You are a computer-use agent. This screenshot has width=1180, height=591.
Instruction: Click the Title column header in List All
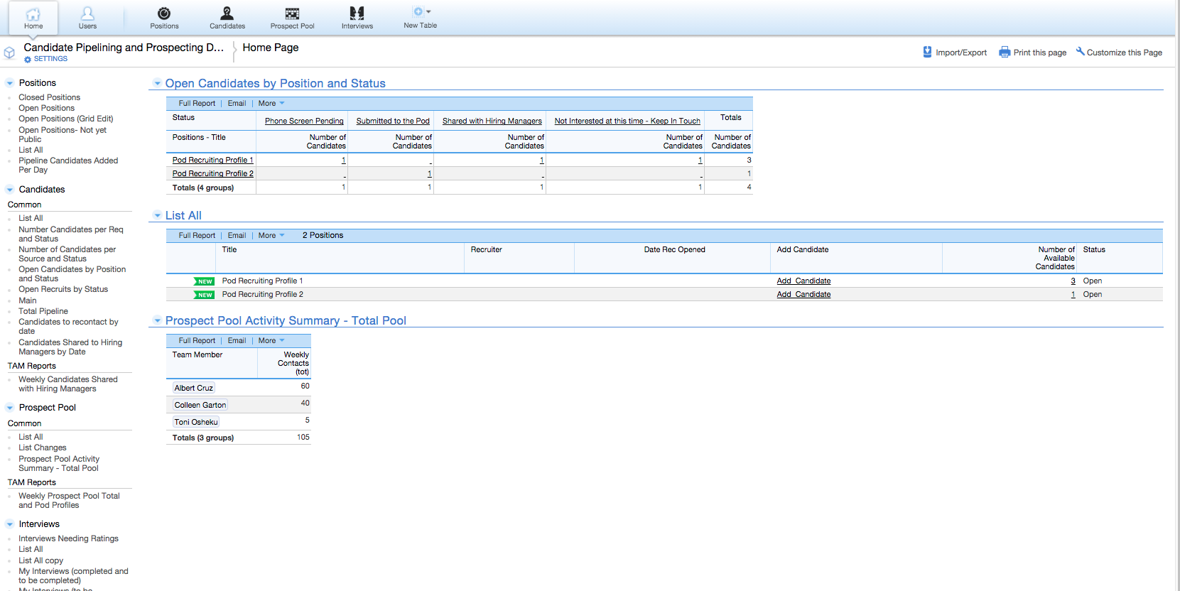229,250
